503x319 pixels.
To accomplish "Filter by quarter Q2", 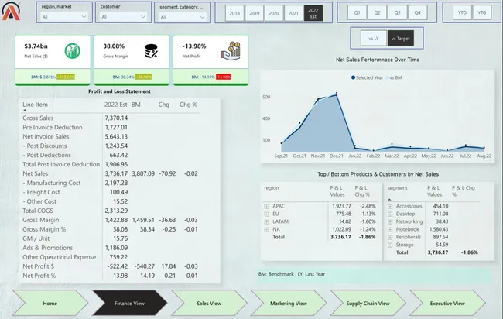I will point(378,12).
